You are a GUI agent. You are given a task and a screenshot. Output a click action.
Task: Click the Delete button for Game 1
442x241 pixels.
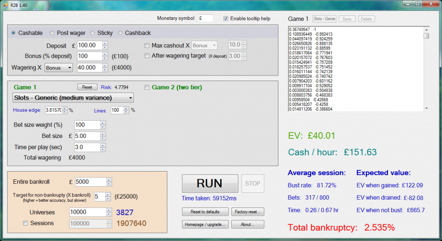pyautogui.click(x=366, y=19)
